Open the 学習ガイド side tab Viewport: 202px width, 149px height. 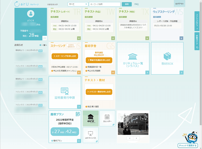tap(197, 41)
